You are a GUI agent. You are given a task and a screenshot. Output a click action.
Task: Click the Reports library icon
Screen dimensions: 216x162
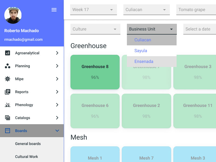8,92
